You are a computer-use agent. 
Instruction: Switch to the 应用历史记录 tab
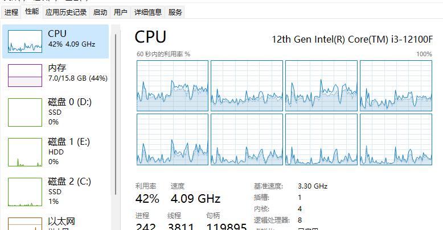click(x=66, y=12)
